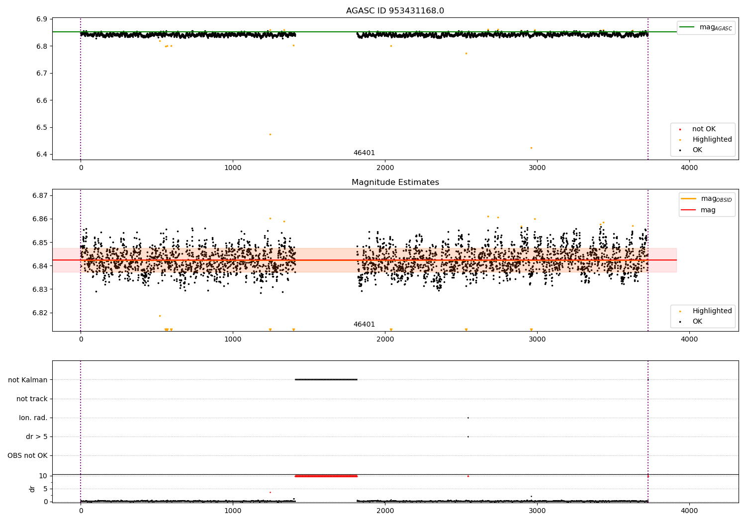This screenshot has width=746, height=522.
Task: Click the red dr=10 bar segment in bottom plot
Action: point(326,476)
